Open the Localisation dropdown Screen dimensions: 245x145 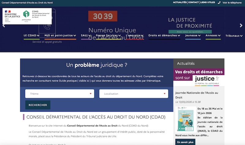coord(134,94)
